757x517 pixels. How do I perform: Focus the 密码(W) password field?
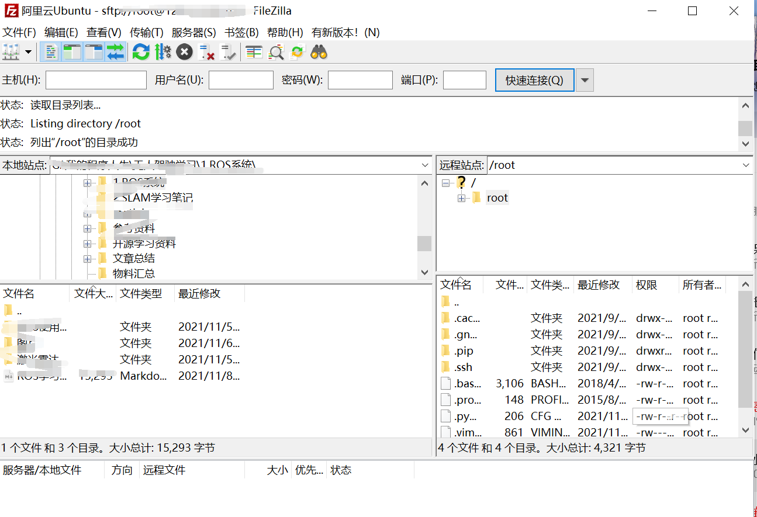(x=360, y=80)
